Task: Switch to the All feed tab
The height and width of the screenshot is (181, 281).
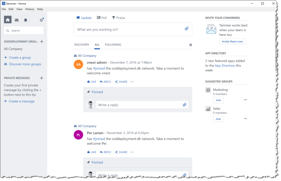Action: point(97,45)
